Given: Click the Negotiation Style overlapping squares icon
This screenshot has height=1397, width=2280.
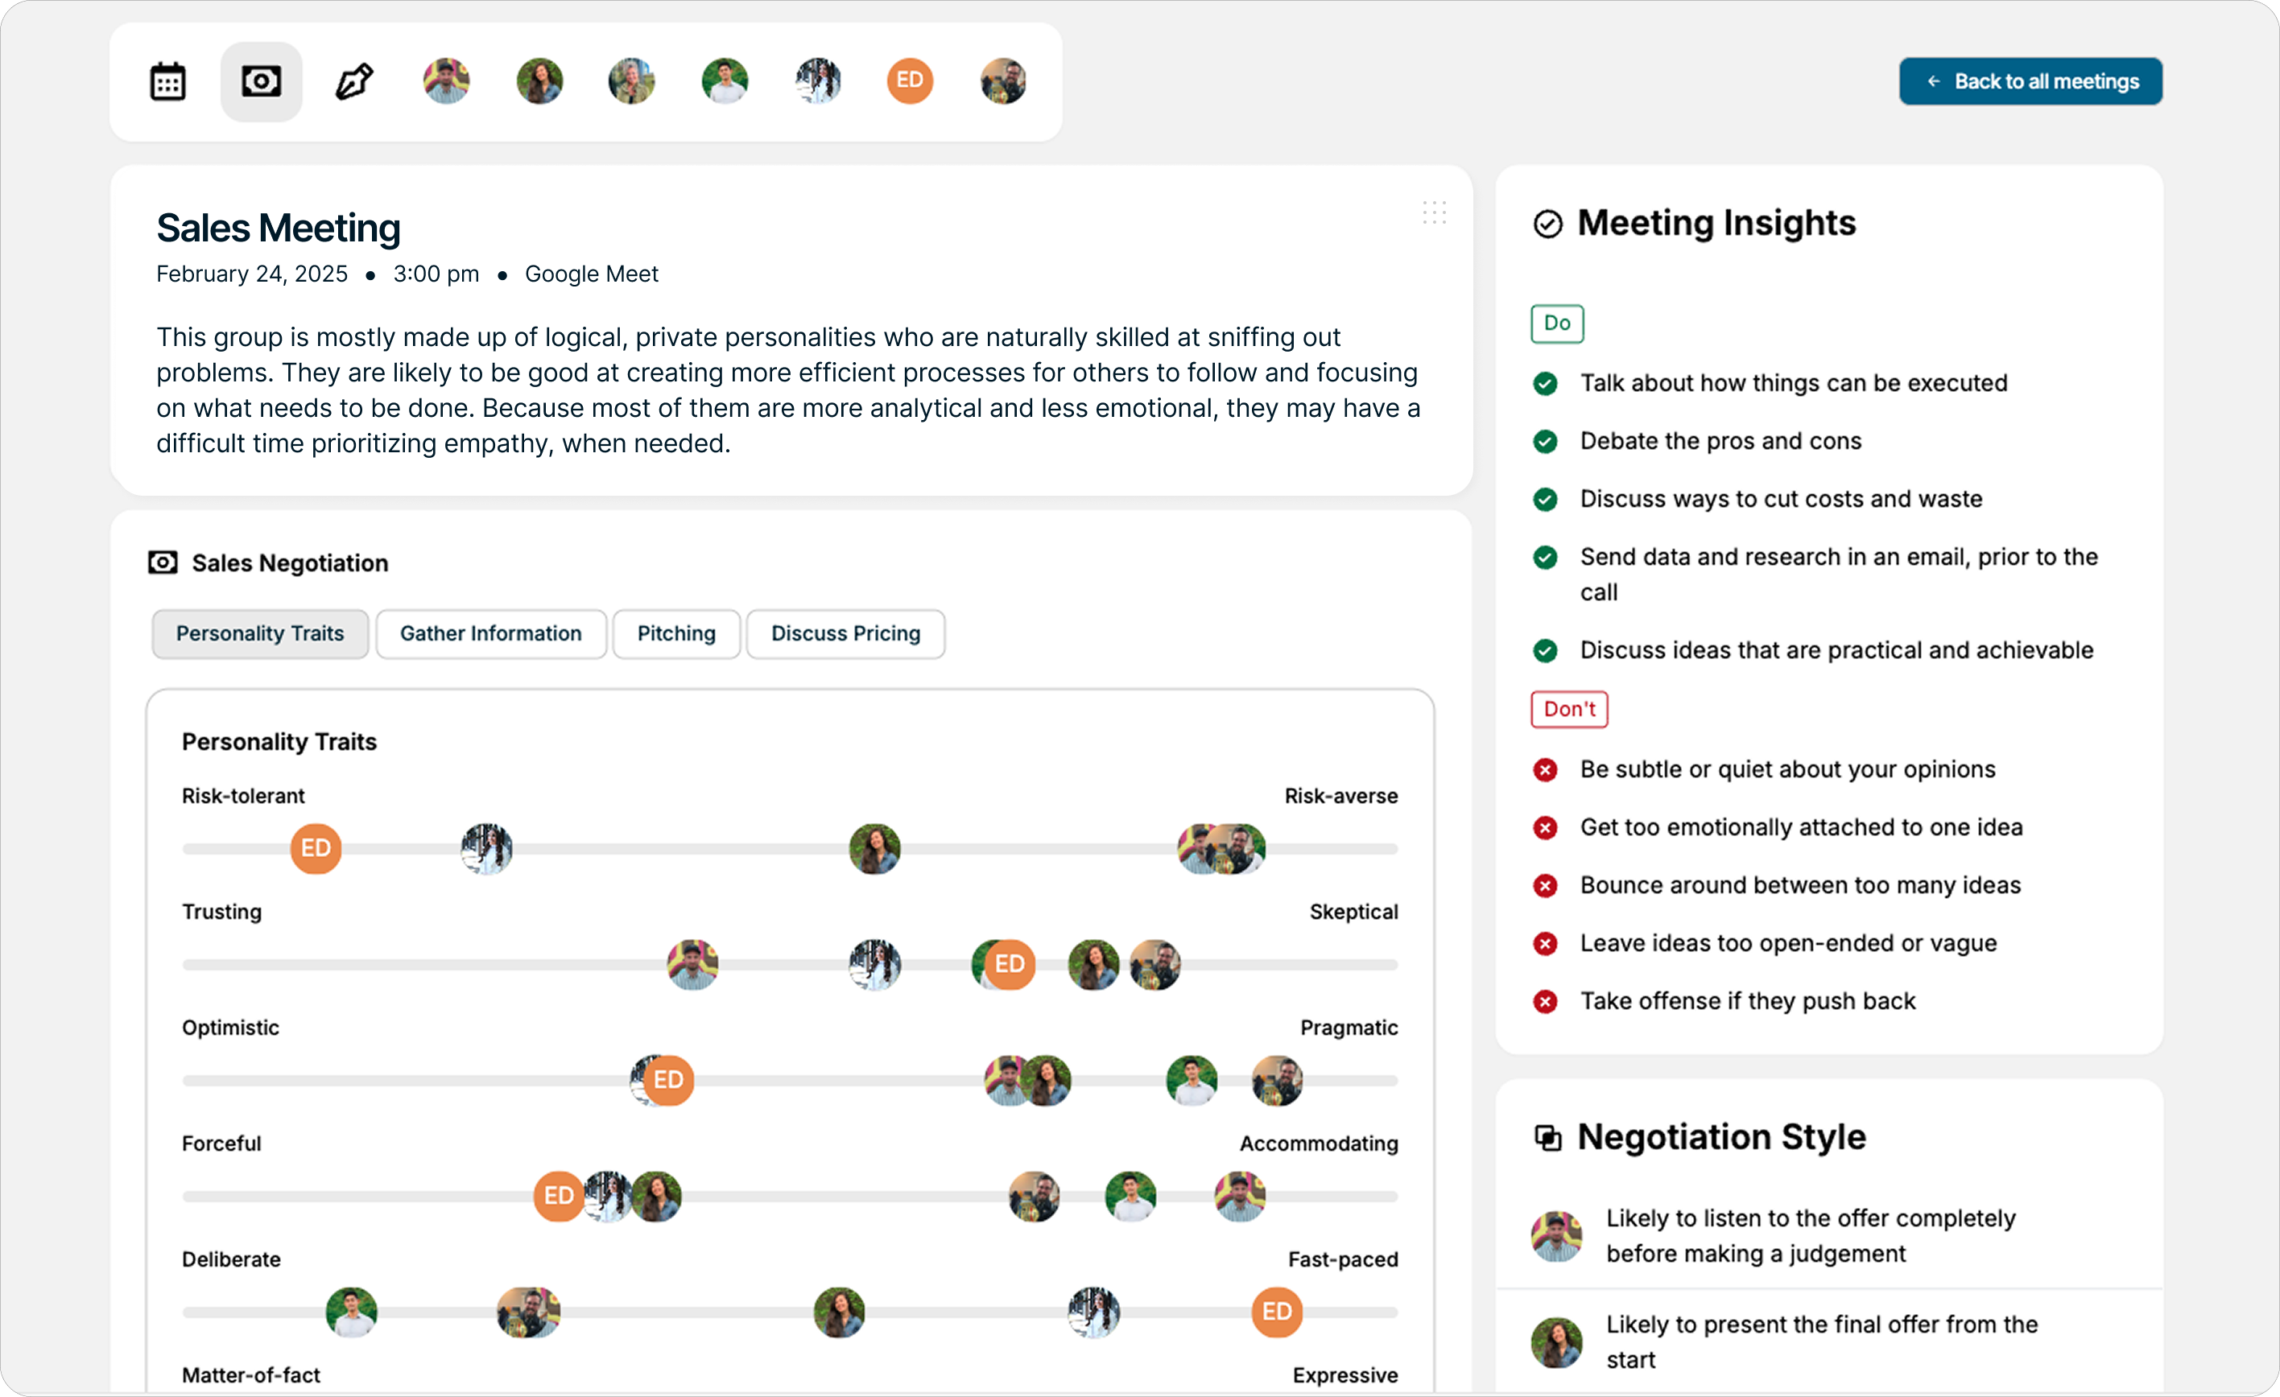Looking at the screenshot, I should [1548, 1137].
